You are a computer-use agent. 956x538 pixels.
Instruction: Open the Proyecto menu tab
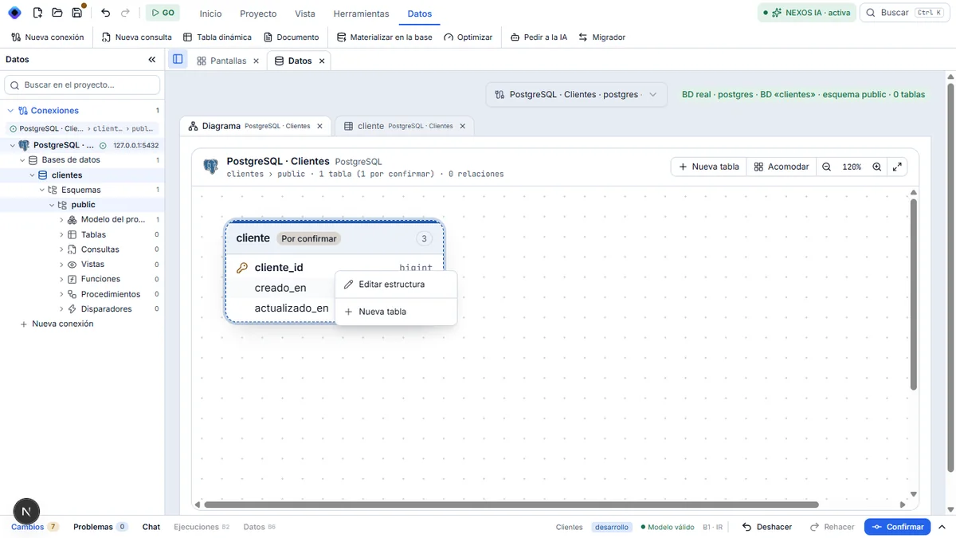[x=258, y=14]
